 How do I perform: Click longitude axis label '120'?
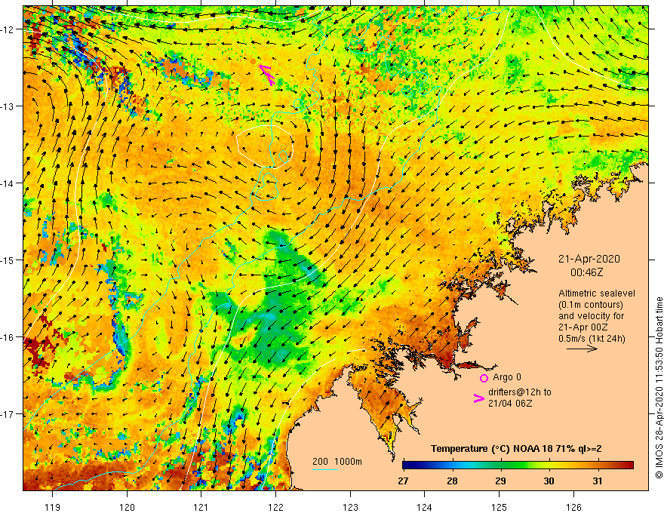(127, 507)
